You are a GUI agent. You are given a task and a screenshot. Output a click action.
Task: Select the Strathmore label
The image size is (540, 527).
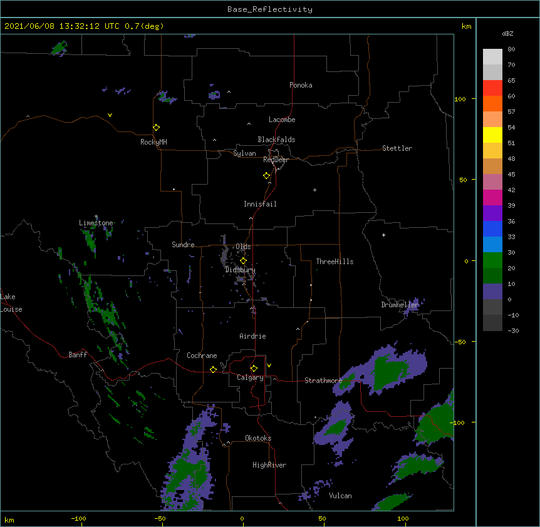coord(323,381)
